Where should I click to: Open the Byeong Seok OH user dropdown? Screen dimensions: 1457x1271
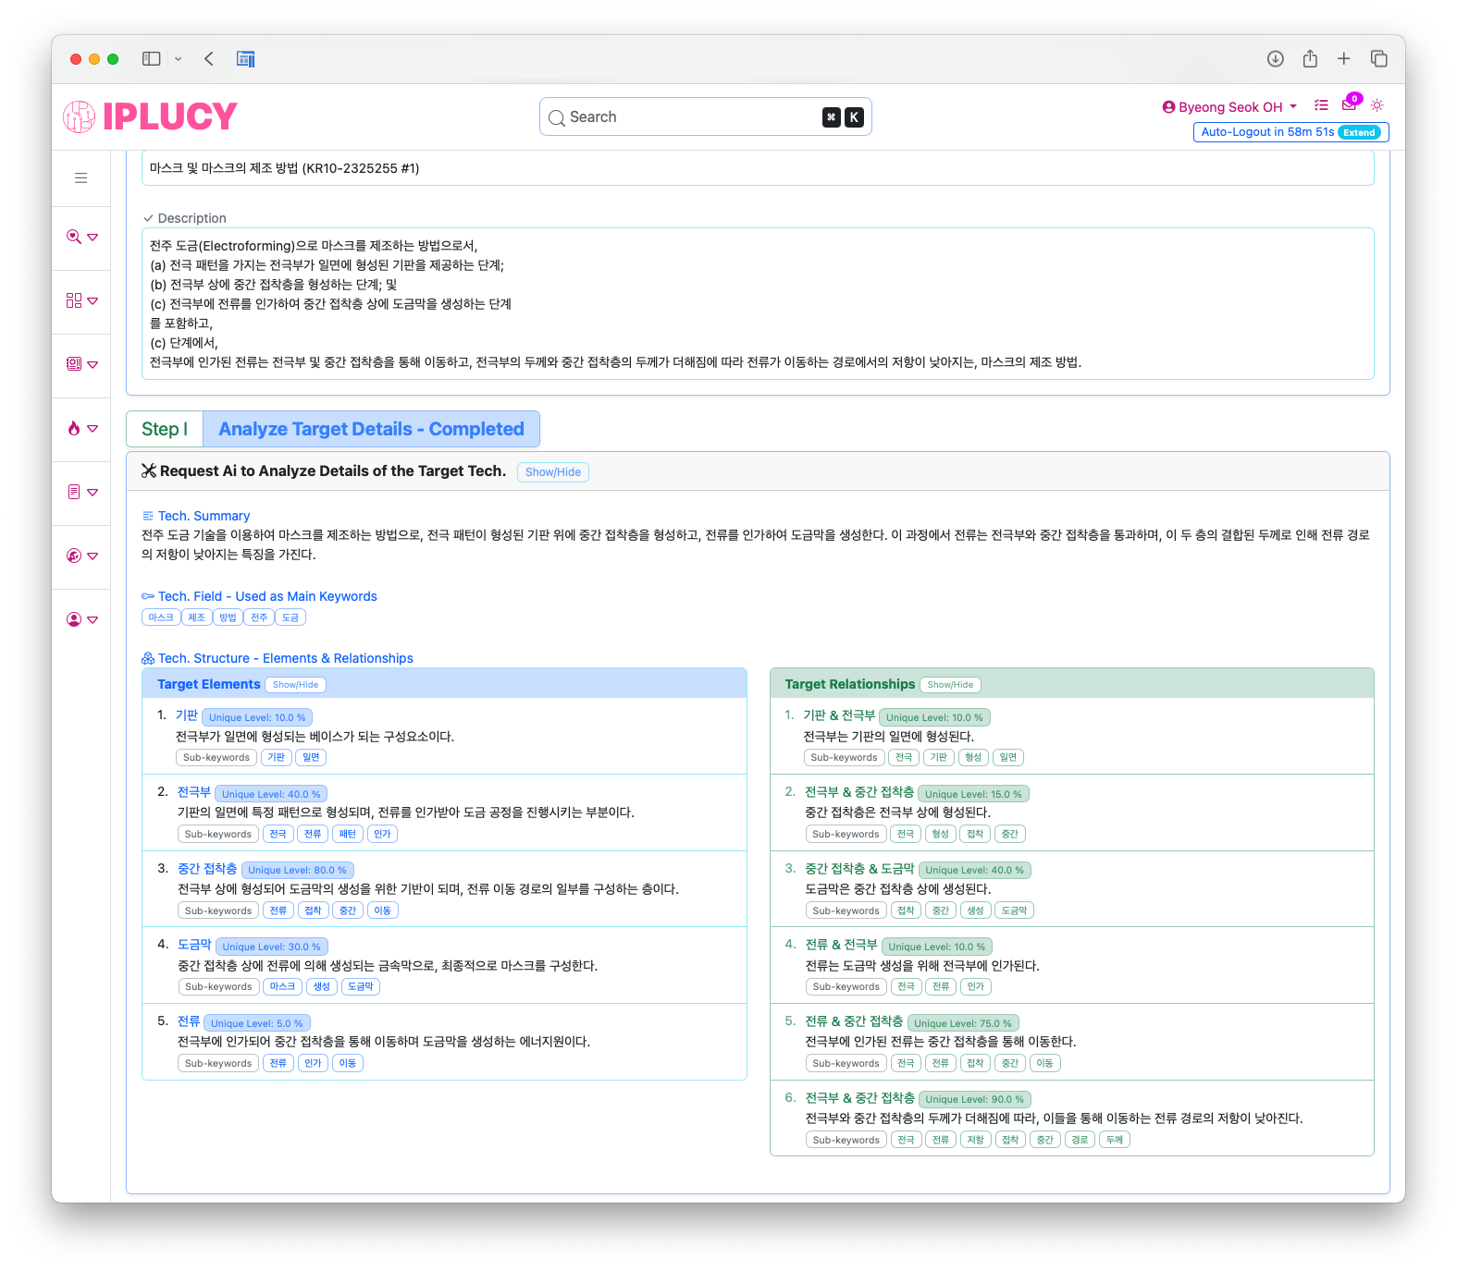pos(1229,107)
